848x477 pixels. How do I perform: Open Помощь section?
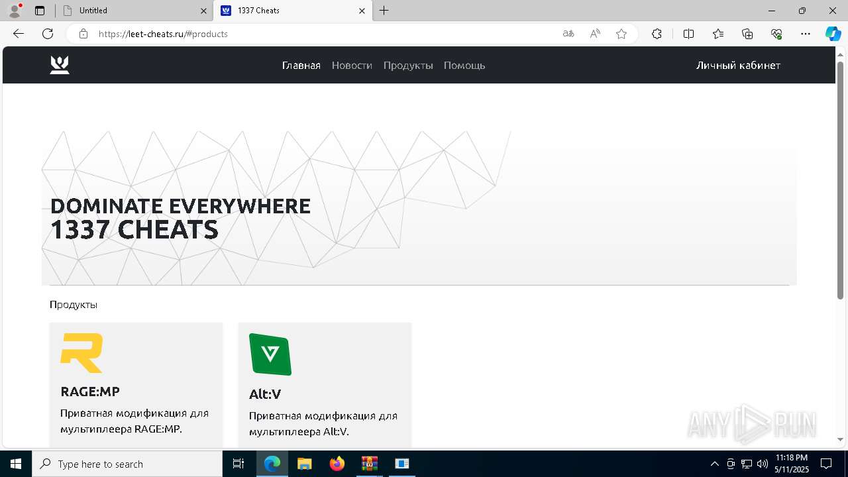(x=464, y=66)
